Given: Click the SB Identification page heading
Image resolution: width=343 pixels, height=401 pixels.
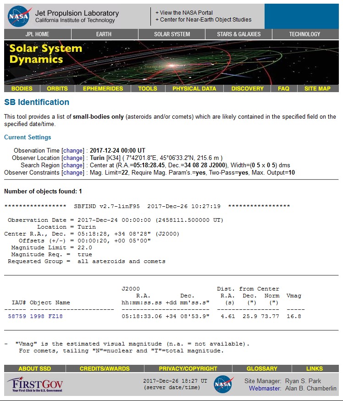Looking at the screenshot, I should point(37,102).
